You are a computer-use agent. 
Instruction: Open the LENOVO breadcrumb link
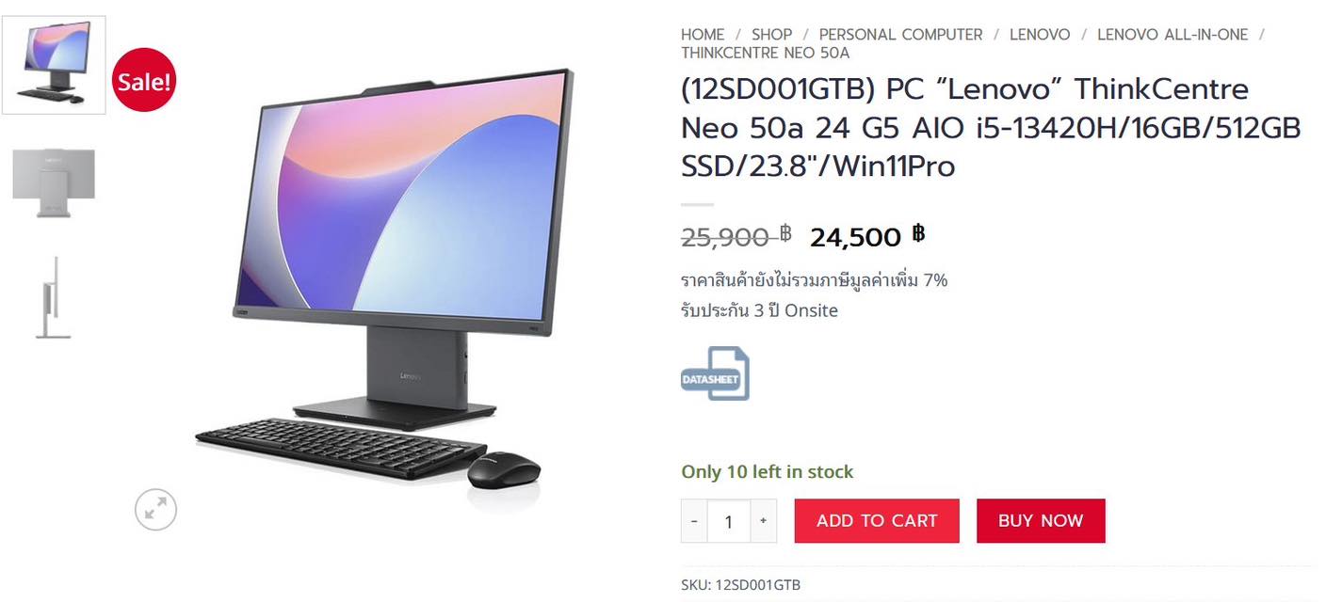point(1040,35)
